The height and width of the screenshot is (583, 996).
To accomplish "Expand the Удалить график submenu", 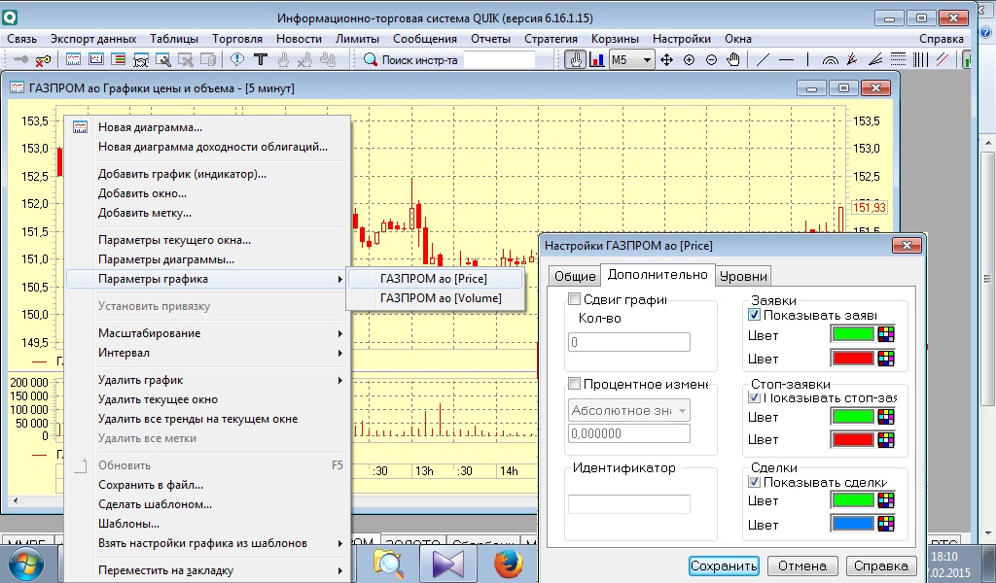I will point(208,380).
